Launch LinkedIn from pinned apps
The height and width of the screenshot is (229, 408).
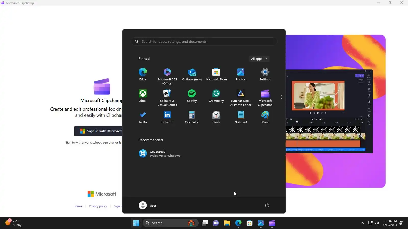tap(167, 117)
